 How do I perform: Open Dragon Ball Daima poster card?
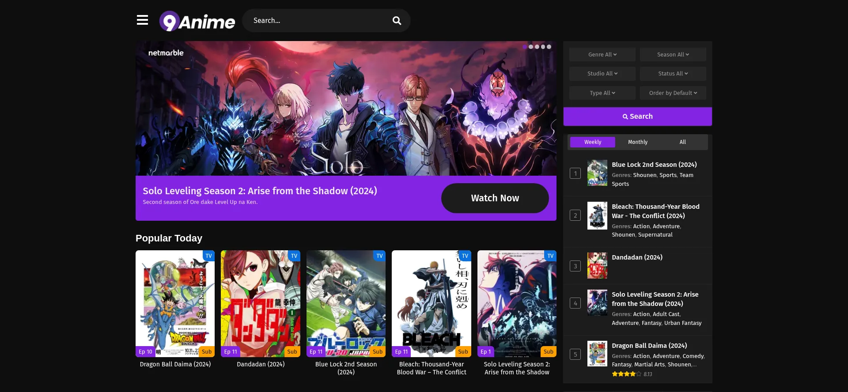click(x=175, y=304)
